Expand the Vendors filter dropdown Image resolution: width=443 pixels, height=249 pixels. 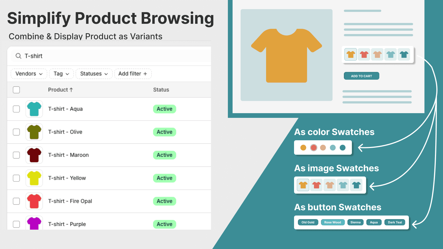[x=29, y=74]
